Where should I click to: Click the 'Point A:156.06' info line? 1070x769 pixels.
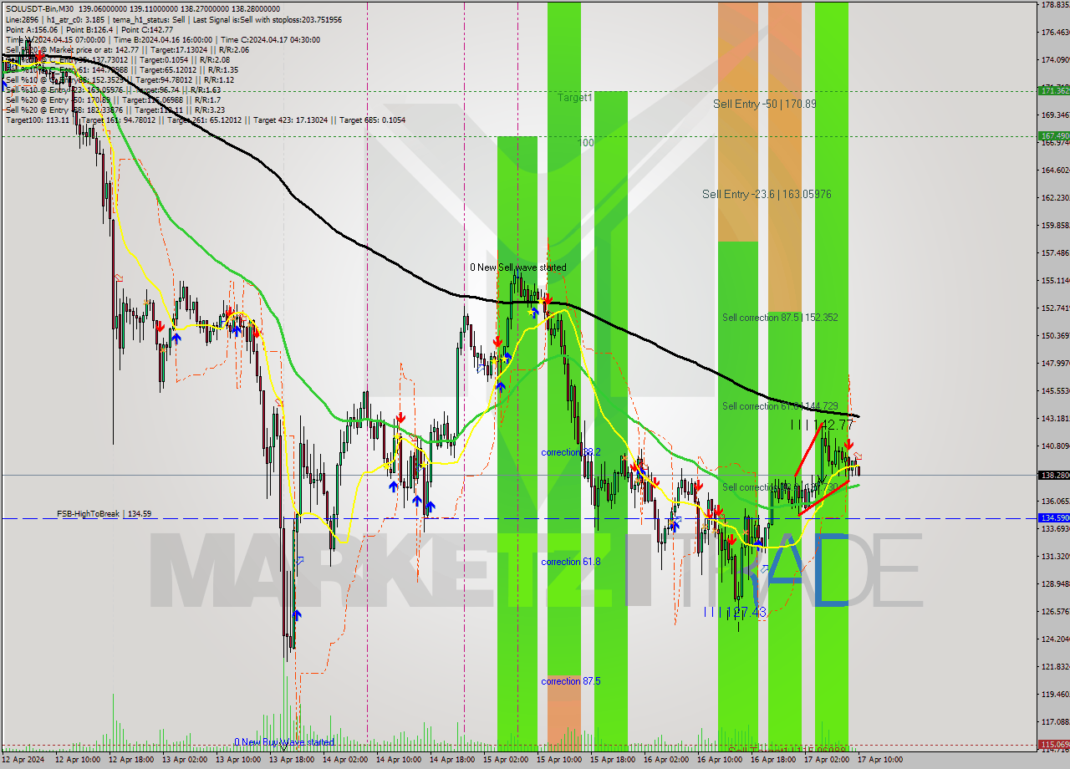tap(32, 28)
